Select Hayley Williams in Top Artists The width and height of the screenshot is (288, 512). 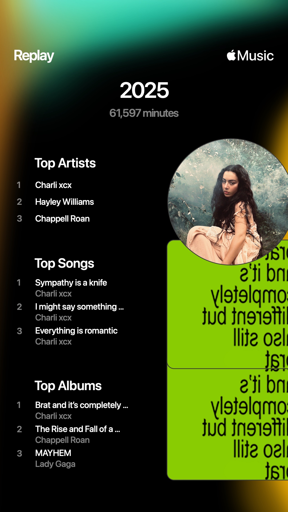click(x=65, y=202)
